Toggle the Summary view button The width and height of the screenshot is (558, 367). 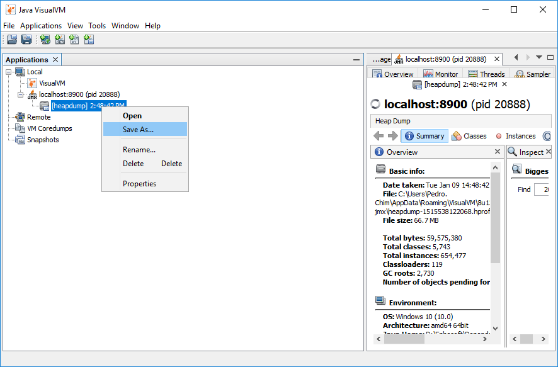[424, 136]
